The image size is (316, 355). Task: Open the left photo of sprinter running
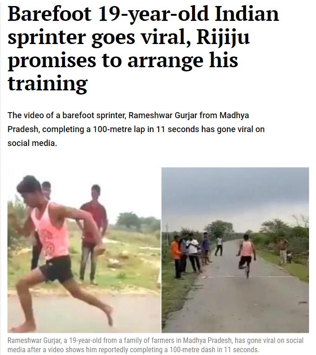[x=84, y=250]
